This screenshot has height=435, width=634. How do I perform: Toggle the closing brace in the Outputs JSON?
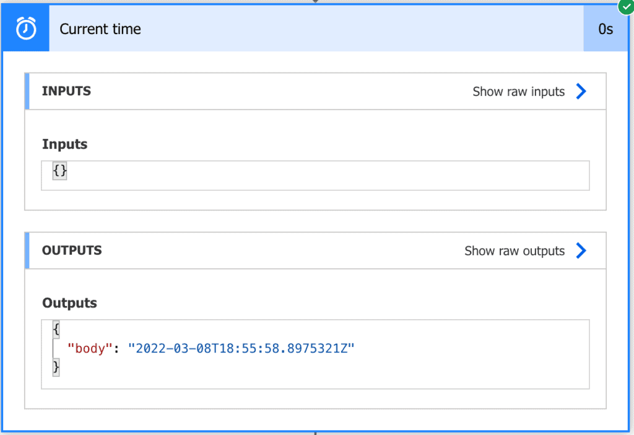coord(56,367)
